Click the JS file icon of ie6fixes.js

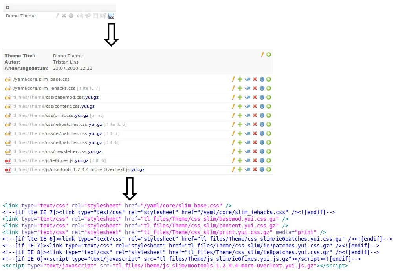(7, 161)
